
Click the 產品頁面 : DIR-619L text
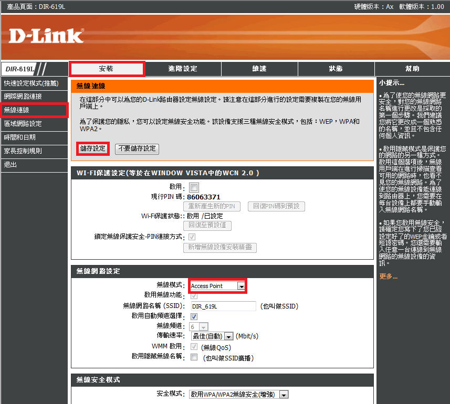point(36,7)
